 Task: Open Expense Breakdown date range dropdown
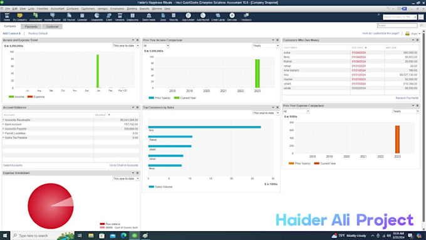126,179
